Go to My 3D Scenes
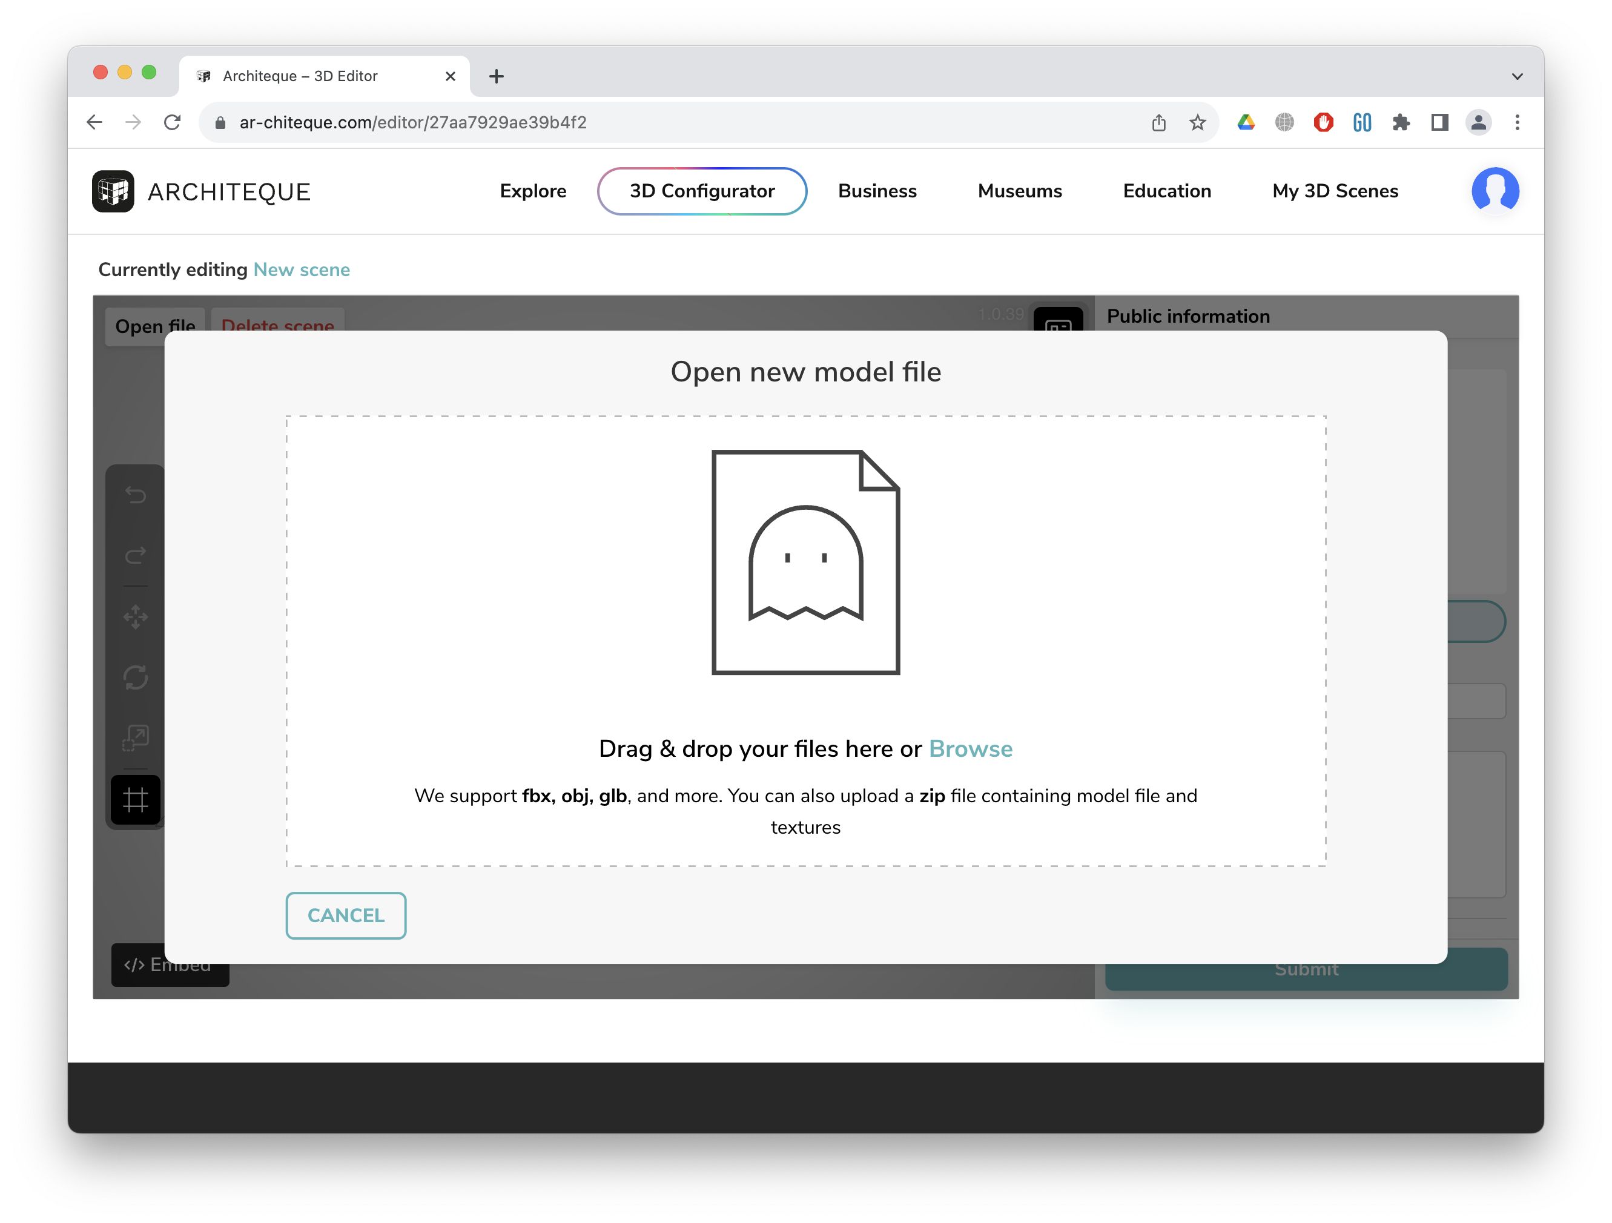The image size is (1612, 1223). 1334,191
